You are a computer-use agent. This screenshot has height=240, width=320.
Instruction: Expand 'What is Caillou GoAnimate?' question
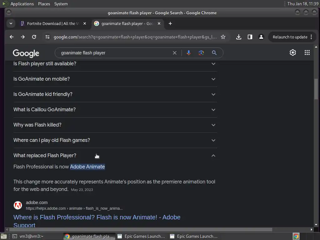[115, 110]
